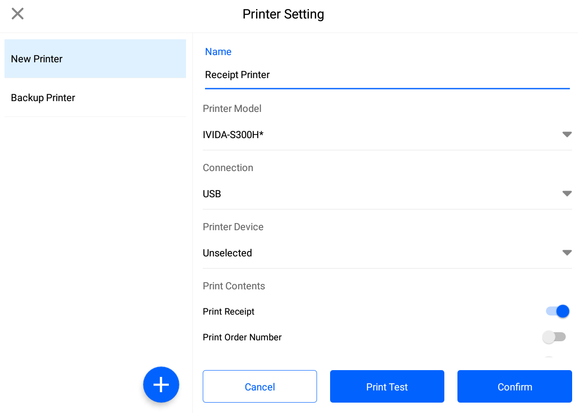Close the Printer Setting screen

[x=18, y=14]
